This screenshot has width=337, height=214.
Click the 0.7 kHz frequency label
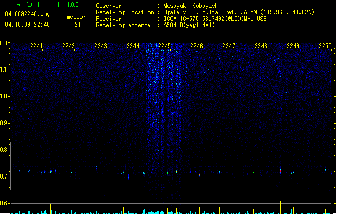(x=4, y=177)
